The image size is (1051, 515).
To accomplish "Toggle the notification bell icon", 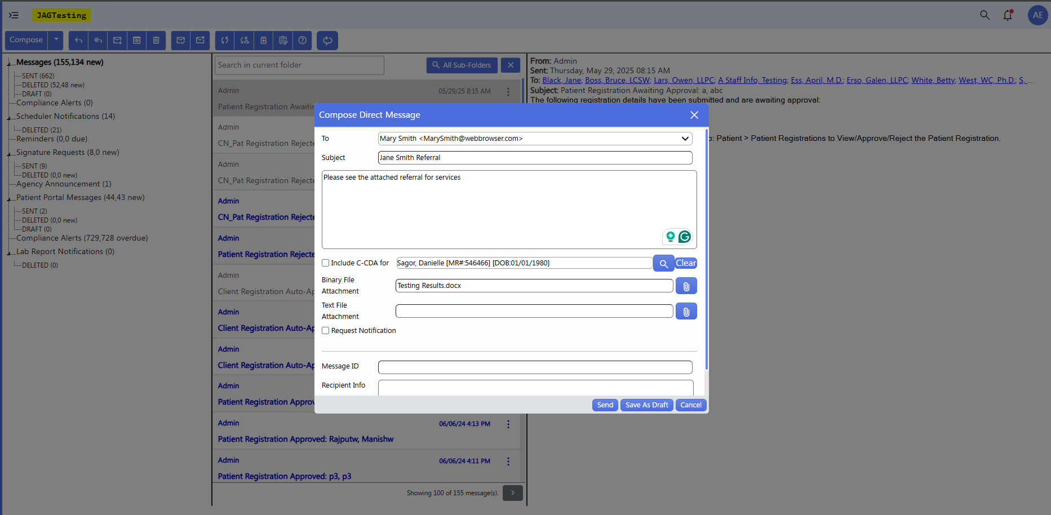I will (1008, 15).
